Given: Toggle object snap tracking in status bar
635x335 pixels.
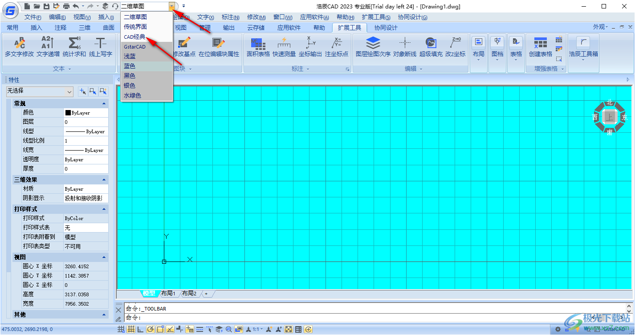Looking at the screenshot, I should [170, 330].
